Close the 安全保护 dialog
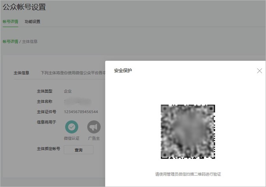 pos(259,71)
